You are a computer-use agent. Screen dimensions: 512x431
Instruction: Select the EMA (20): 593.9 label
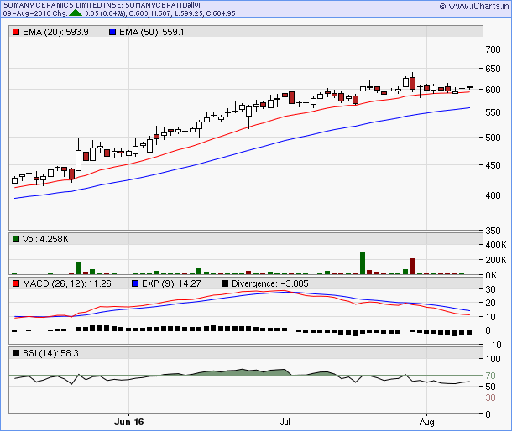click(55, 32)
